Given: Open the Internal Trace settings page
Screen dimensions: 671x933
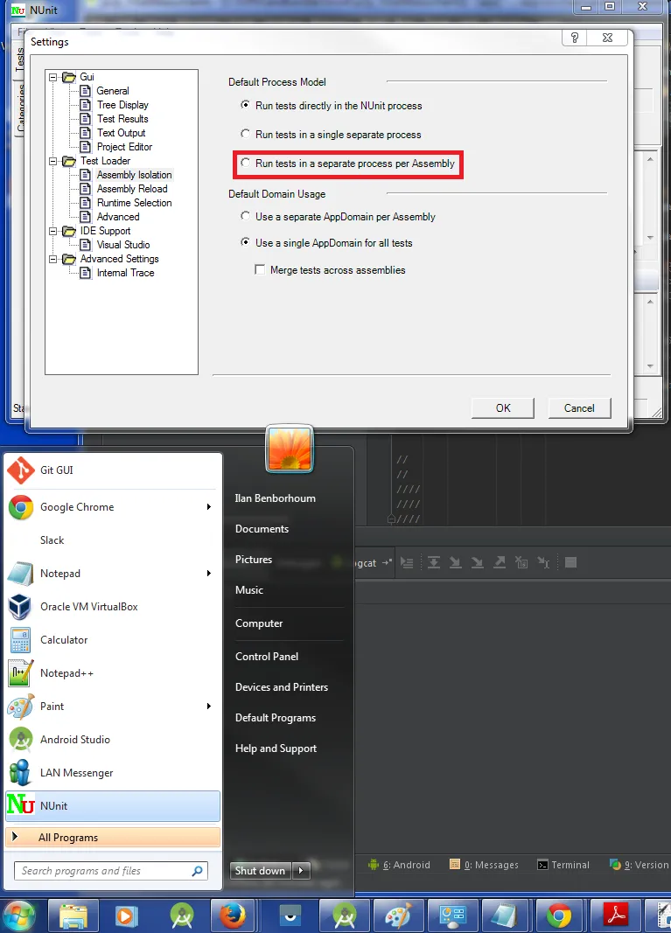Looking at the screenshot, I should [x=126, y=273].
